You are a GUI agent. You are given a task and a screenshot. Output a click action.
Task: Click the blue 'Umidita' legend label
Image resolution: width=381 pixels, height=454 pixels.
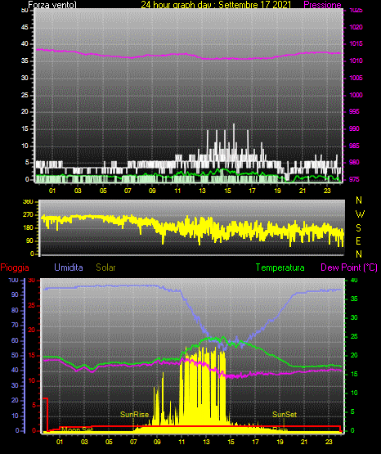point(69,267)
